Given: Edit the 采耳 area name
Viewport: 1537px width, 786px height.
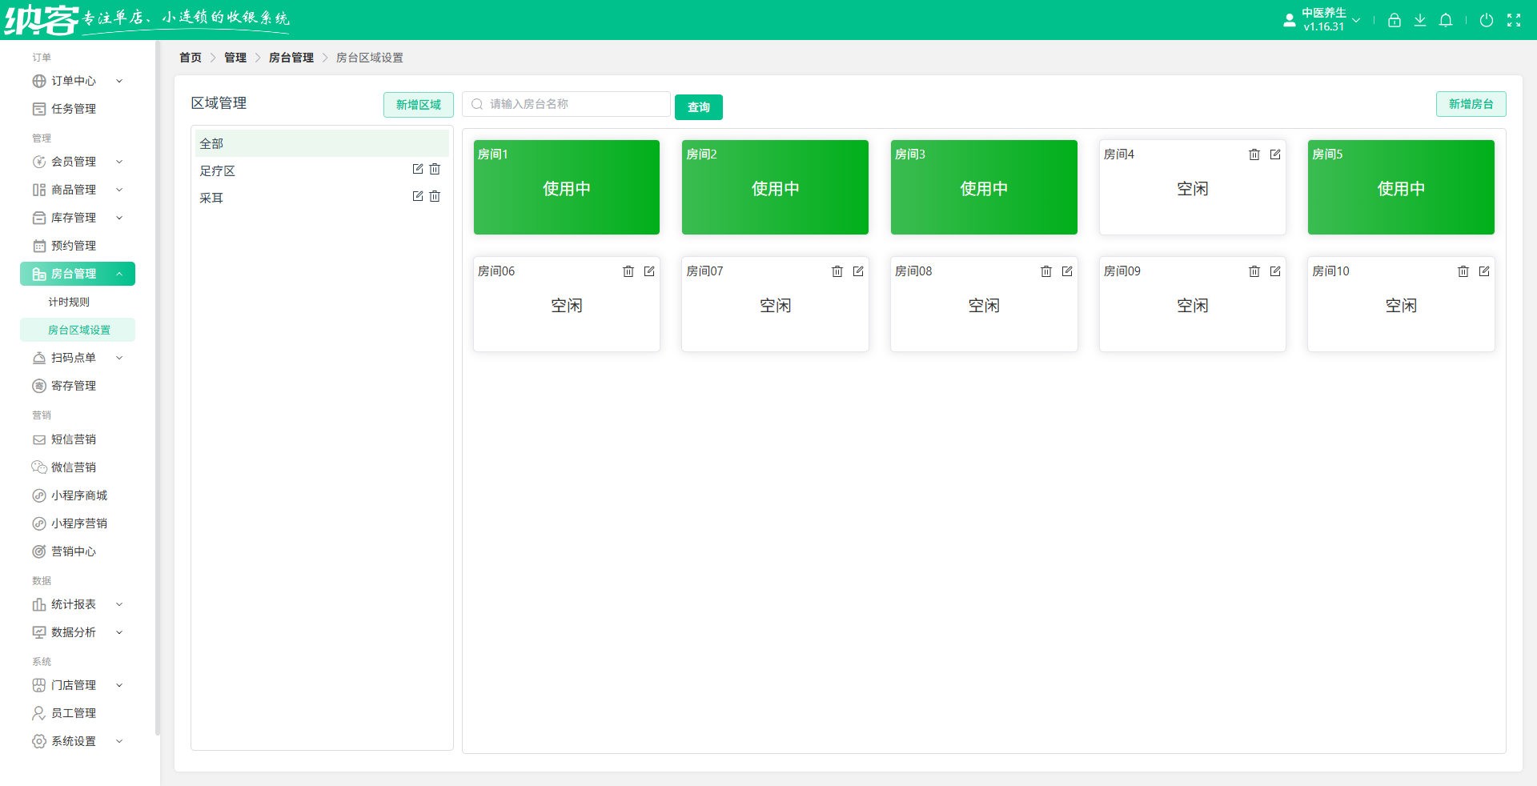Looking at the screenshot, I should coord(417,196).
